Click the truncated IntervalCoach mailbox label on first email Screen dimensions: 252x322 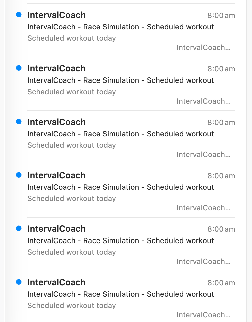pos(203,47)
